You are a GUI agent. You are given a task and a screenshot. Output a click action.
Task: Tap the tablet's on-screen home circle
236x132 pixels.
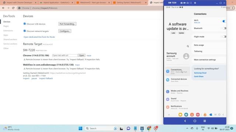coord(219,115)
